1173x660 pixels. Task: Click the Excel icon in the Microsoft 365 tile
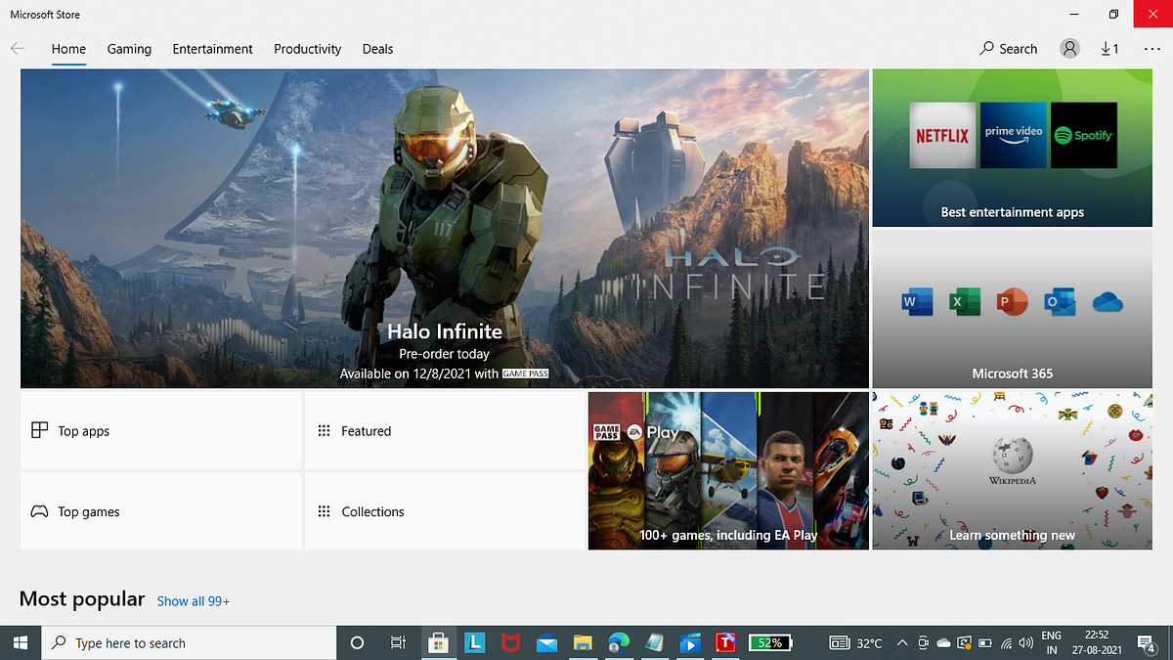coord(964,302)
